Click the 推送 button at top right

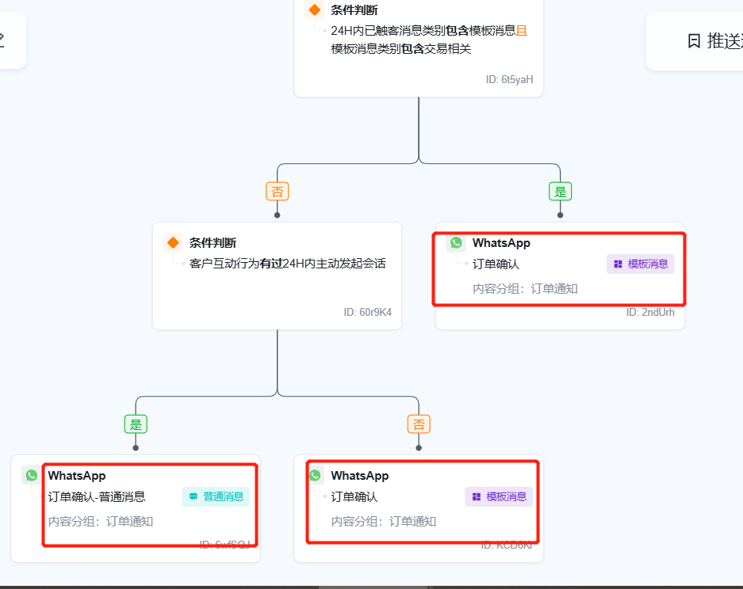(695, 41)
